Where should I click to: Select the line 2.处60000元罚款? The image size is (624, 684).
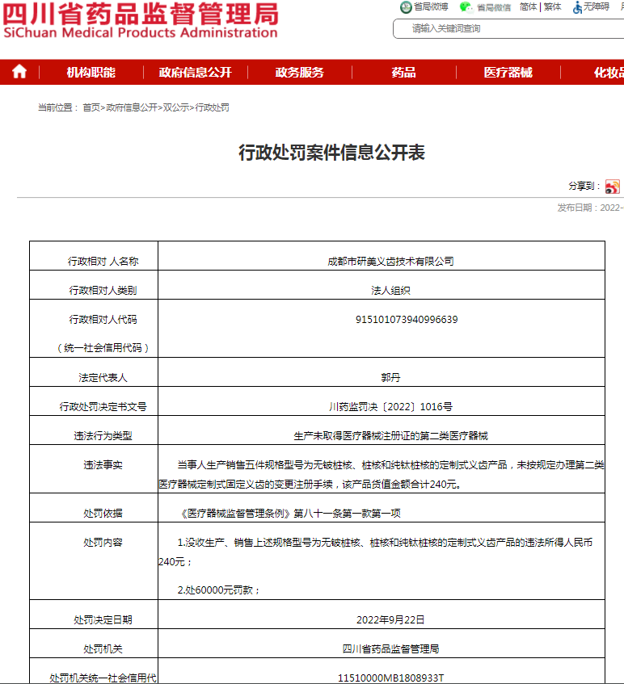(x=218, y=590)
